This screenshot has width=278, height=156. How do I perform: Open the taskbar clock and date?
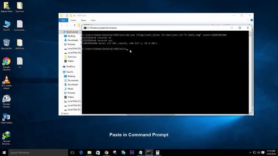pyautogui.click(x=271, y=153)
